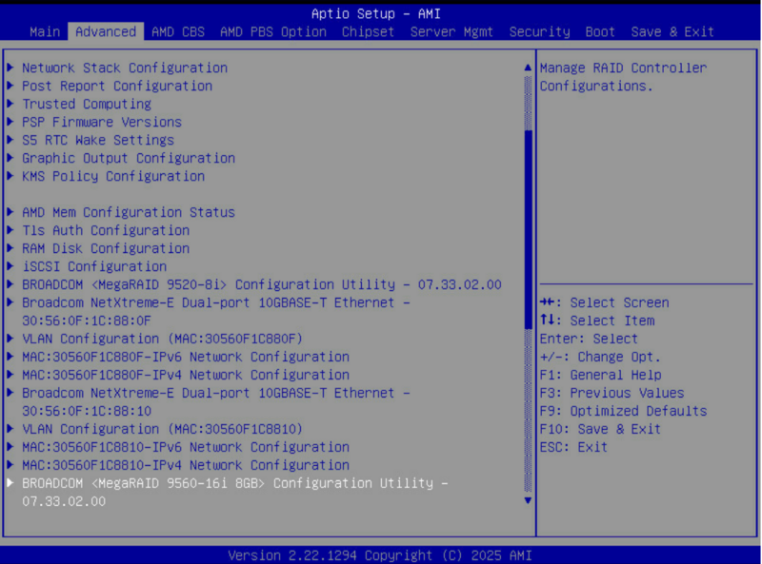This screenshot has height=564, width=762.
Task: Open the AMD CBS tab
Action: [x=178, y=32]
